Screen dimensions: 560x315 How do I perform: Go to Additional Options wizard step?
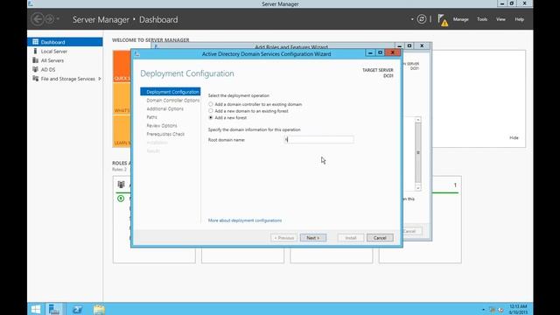[165, 108]
